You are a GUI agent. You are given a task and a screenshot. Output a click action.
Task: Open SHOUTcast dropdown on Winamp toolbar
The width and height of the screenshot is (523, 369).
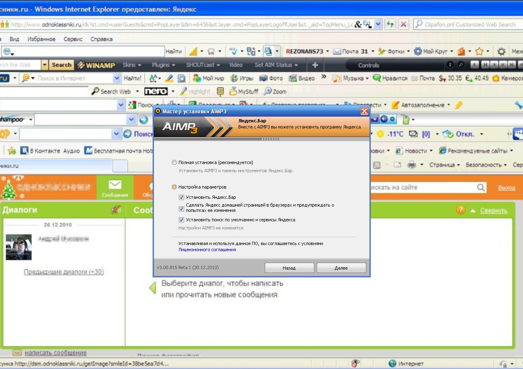(204, 65)
